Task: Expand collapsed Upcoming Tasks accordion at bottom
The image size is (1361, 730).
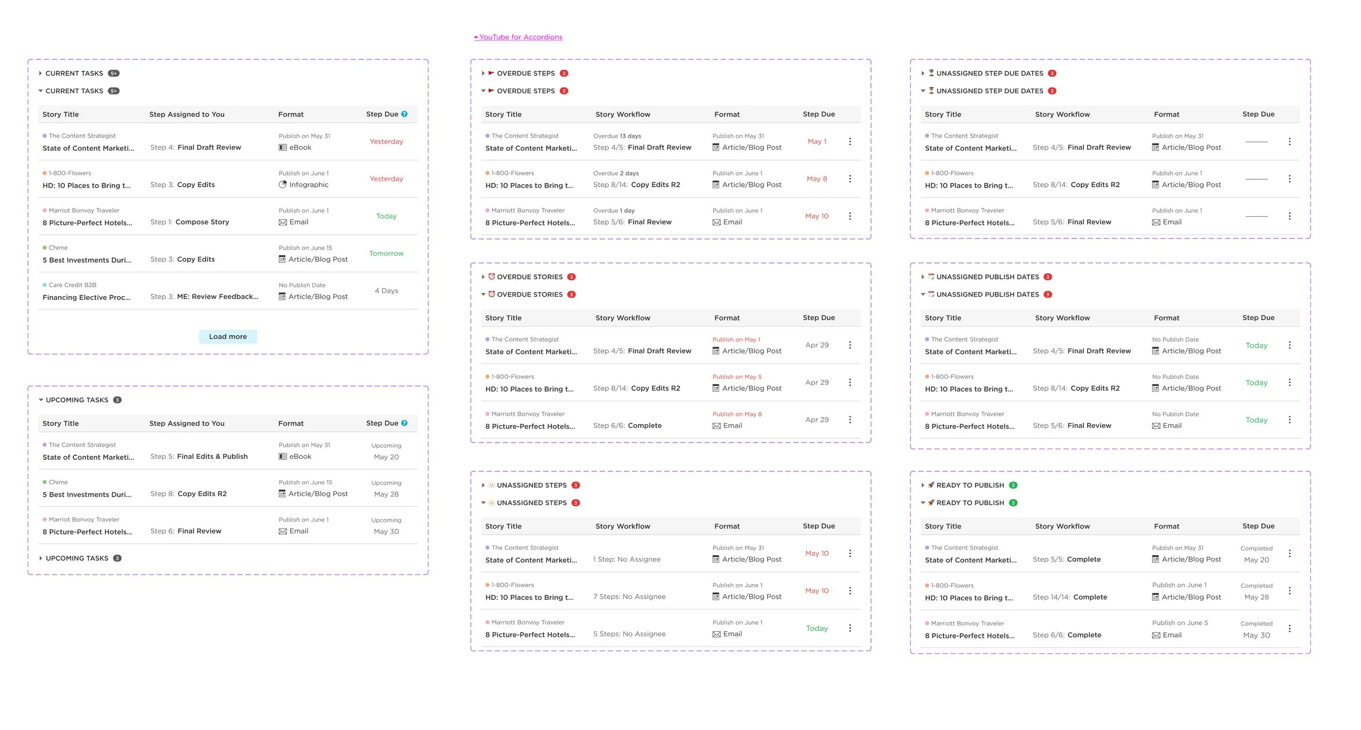Action: click(x=41, y=559)
